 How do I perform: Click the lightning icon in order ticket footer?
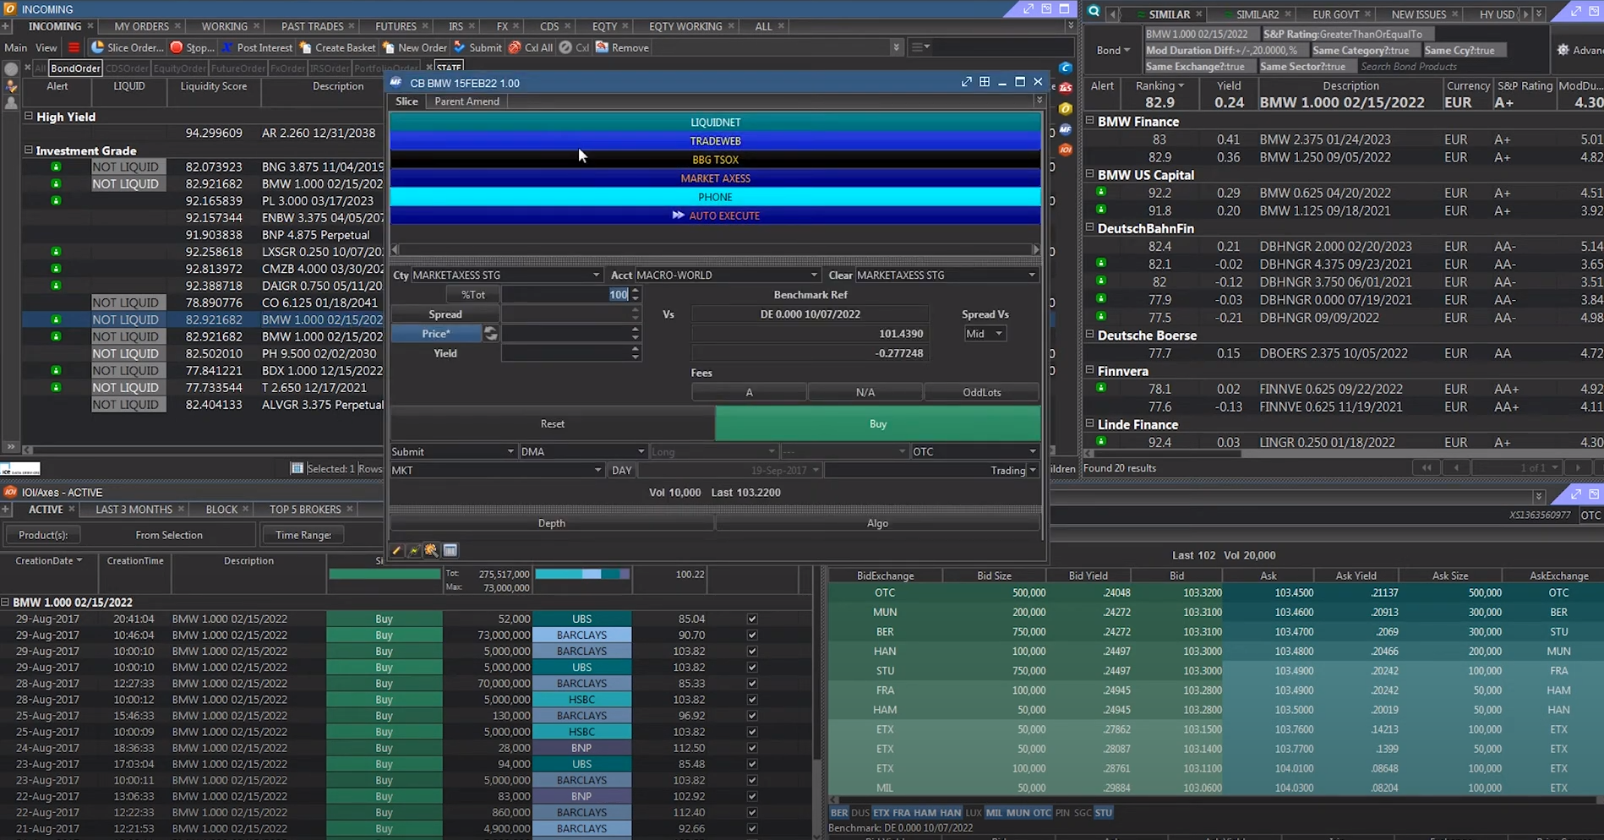pos(414,550)
